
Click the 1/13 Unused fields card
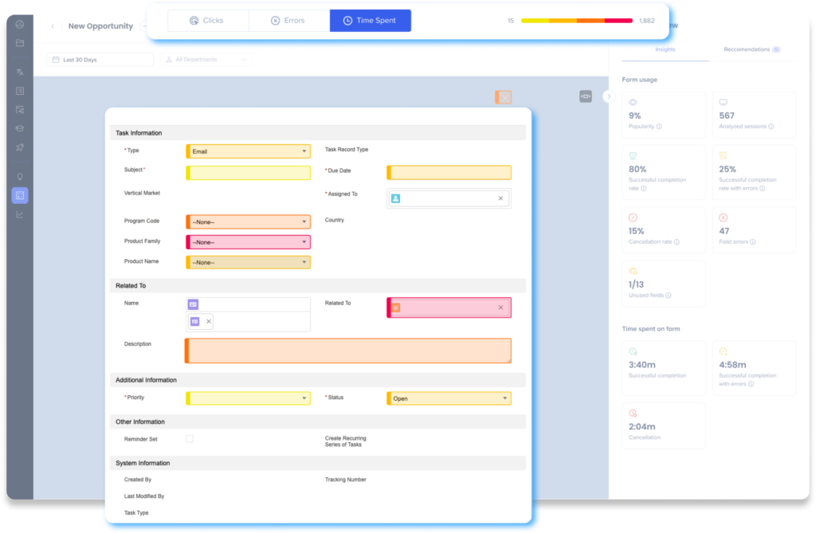[x=664, y=284]
